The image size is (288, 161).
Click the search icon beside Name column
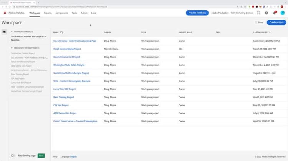coord(62,33)
